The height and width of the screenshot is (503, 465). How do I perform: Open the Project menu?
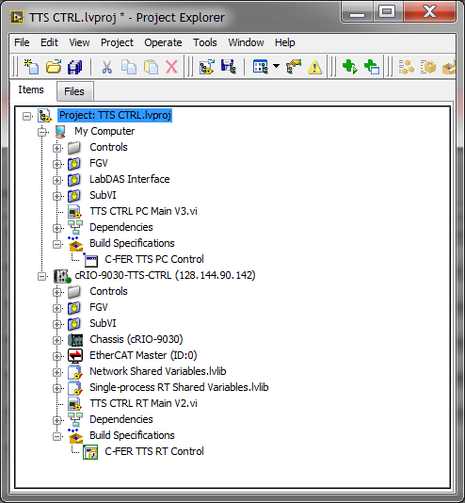click(x=117, y=42)
